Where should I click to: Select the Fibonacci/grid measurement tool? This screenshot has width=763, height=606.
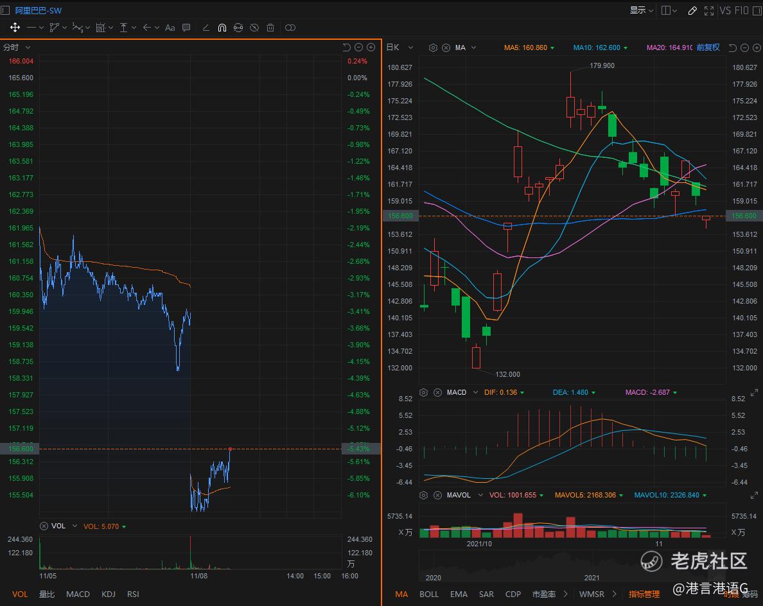tap(100, 28)
